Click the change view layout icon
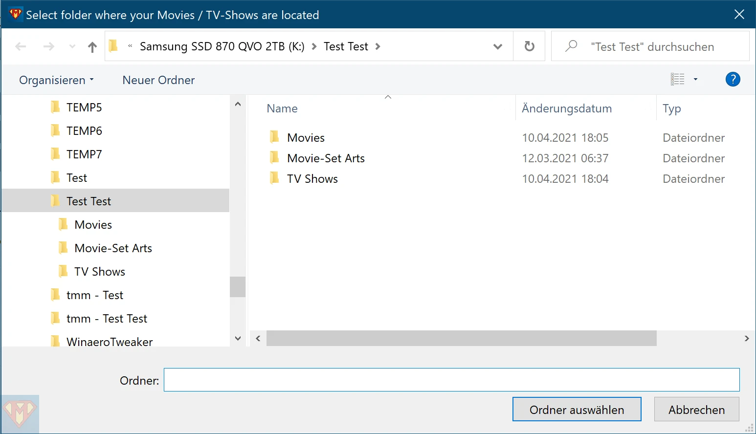The height and width of the screenshot is (434, 756). click(677, 79)
